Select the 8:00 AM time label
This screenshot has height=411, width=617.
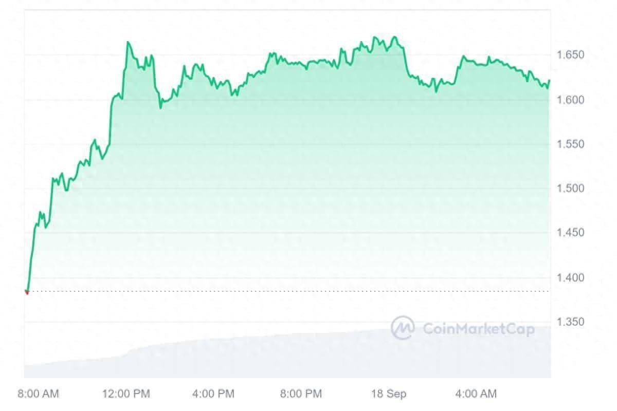tap(39, 394)
